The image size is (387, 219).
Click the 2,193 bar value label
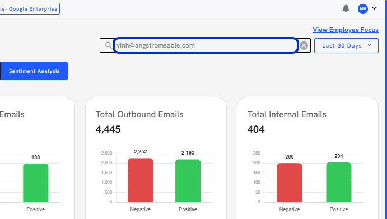click(x=188, y=153)
